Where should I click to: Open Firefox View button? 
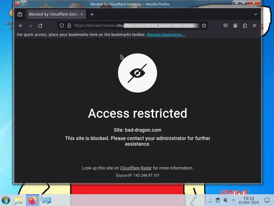(x=20, y=14)
